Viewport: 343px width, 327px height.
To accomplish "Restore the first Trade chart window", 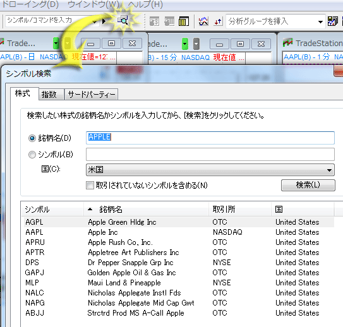I will pos(111,44).
